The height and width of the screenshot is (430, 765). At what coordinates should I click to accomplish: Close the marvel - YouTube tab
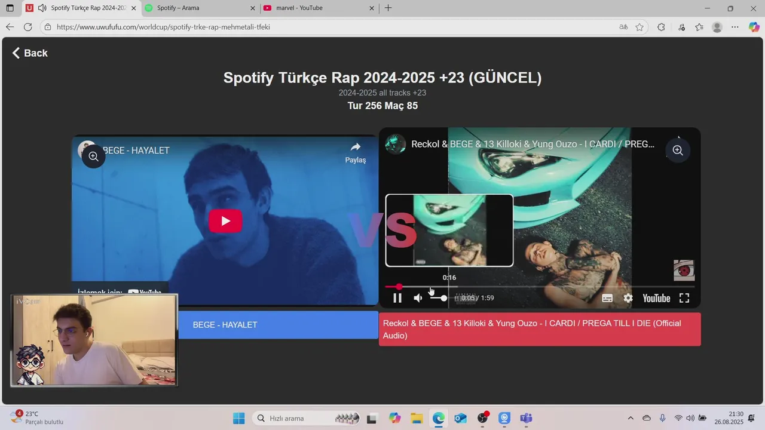pos(372,8)
